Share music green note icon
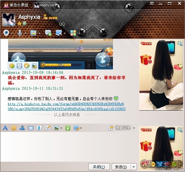This screenshot has height=172, width=185. (68, 128)
